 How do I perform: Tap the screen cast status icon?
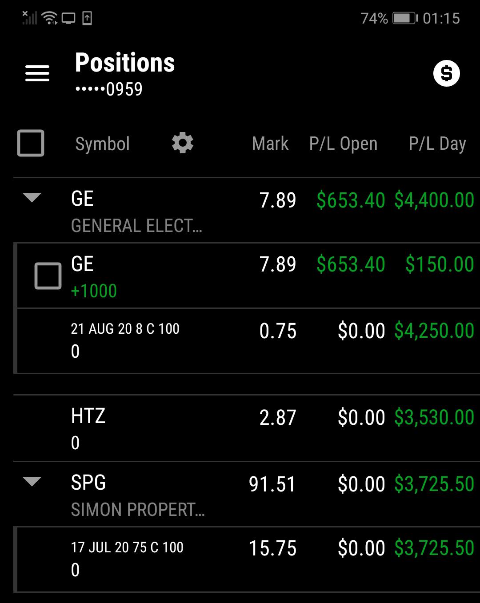(x=68, y=18)
